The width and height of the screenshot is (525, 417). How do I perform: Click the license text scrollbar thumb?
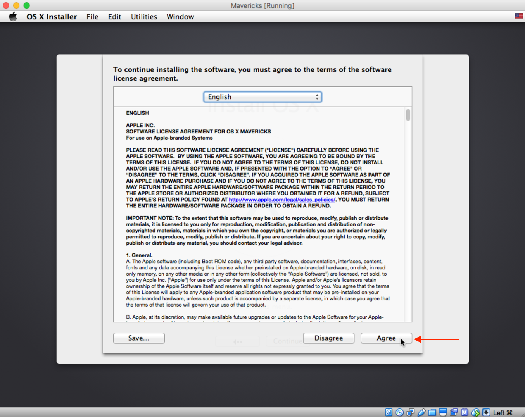[408, 115]
